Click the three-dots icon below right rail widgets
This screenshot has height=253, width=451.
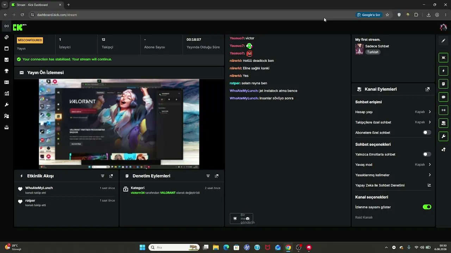[443, 149]
